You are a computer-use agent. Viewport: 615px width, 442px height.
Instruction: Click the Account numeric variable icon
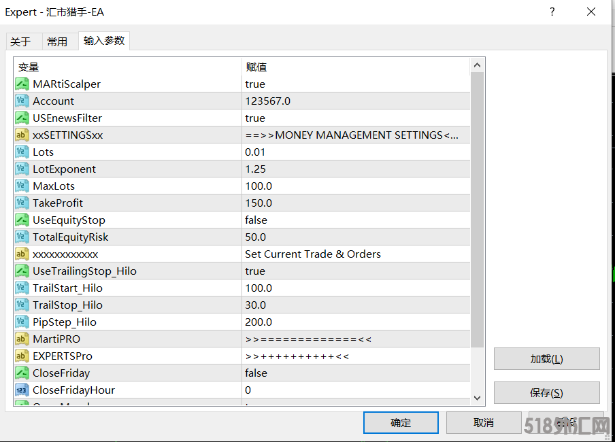[x=22, y=101]
